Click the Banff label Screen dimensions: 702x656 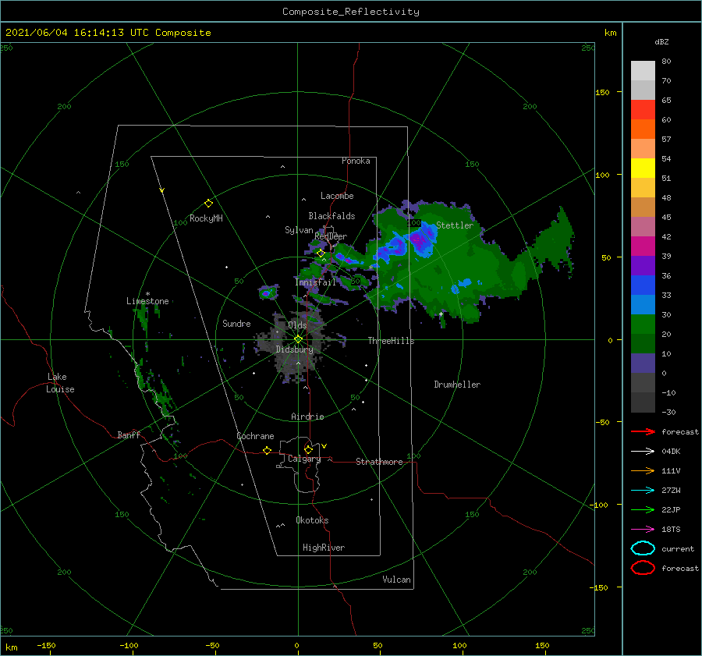pyautogui.click(x=129, y=434)
